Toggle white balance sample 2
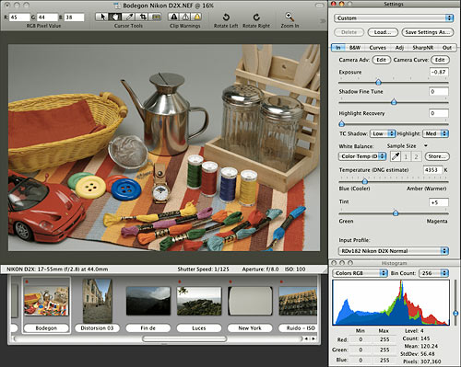 (416, 156)
